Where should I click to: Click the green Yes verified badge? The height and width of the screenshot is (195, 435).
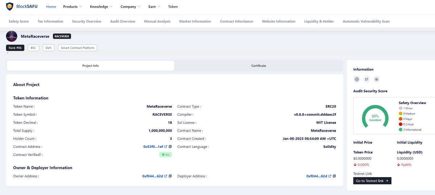click(166, 155)
